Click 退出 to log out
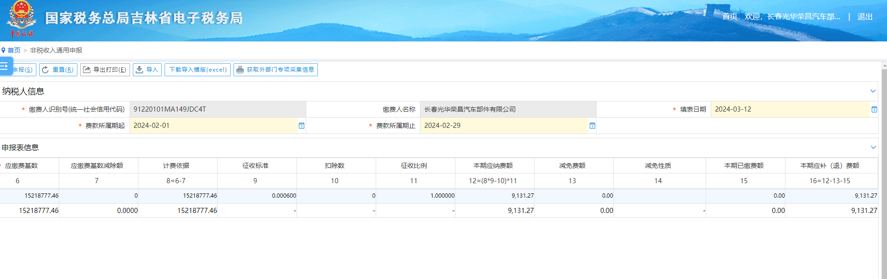Screen dimensions: 887x279 [865, 17]
